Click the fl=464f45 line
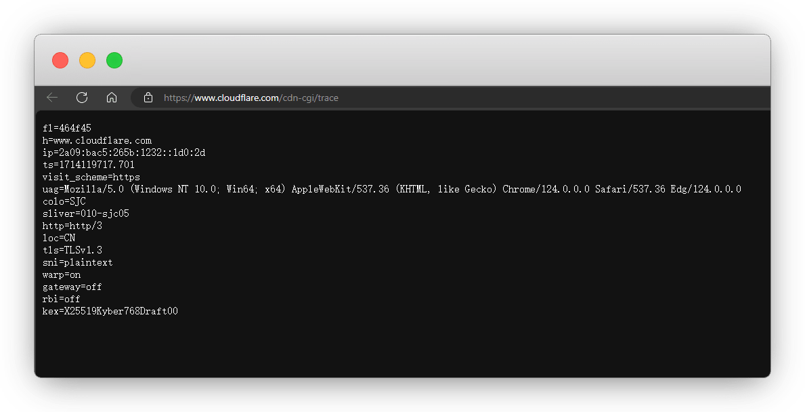Screen dimensions: 805x412 click(x=66, y=128)
